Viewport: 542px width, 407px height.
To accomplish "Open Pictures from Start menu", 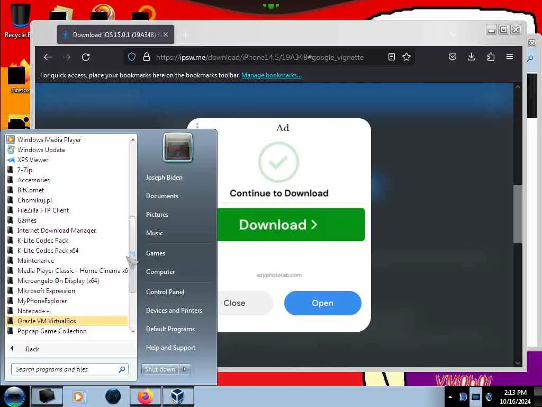I will pyautogui.click(x=157, y=215).
